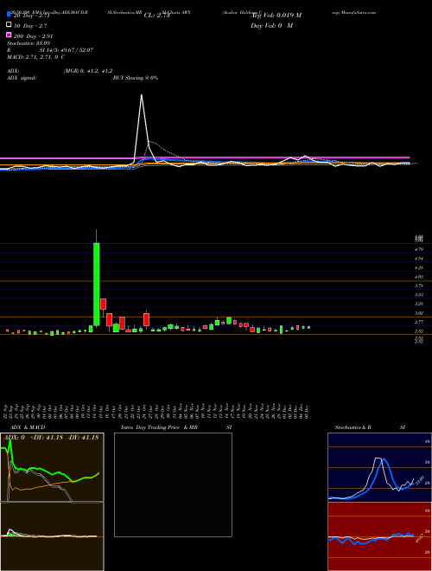
Task: Click the 2.77 price axis label
Action: (x=419, y=322)
